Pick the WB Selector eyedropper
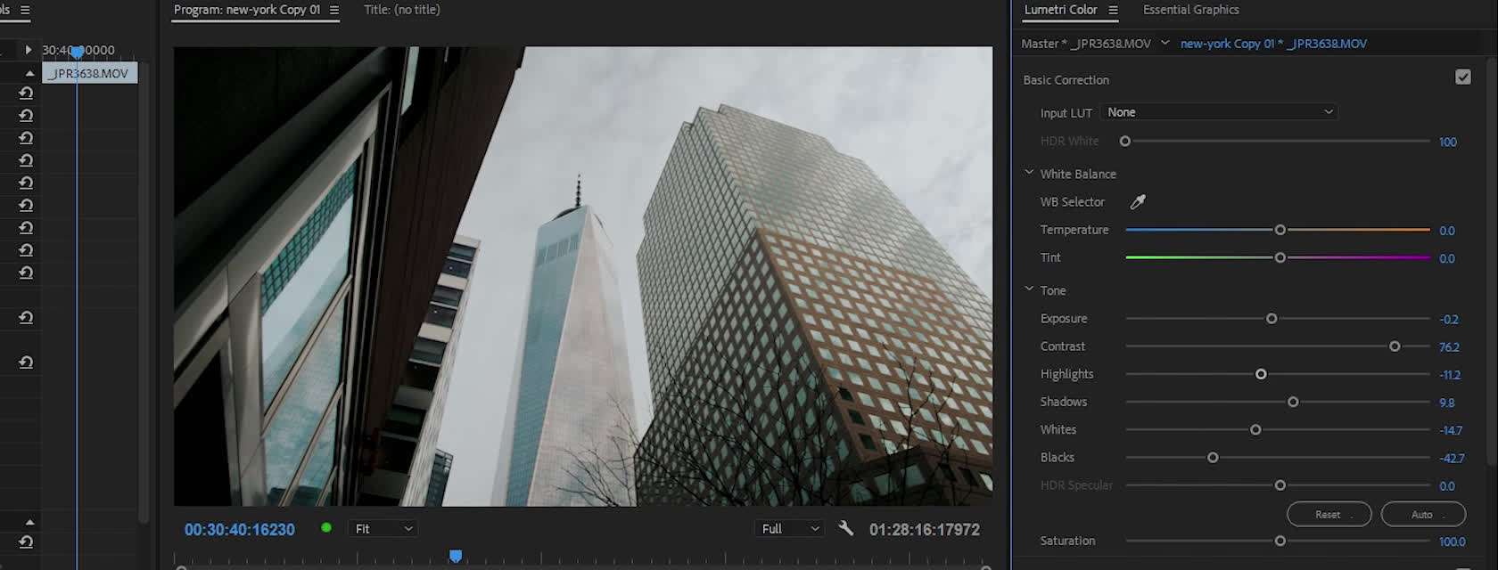This screenshot has height=570, width=1498. point(1138,202)
